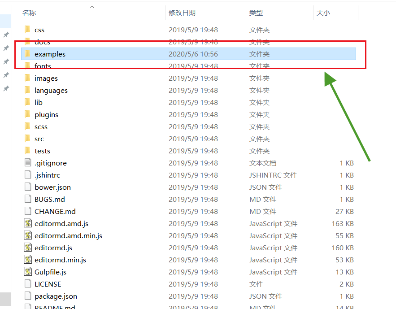The height and width of the screenshot is (309, 396).
Task: Click the package.json file icon
Action: [28, 296]
